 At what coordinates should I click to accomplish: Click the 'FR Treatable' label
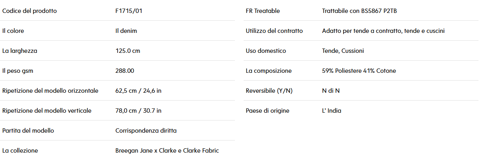pyautogui.click(x=263, y=11)
